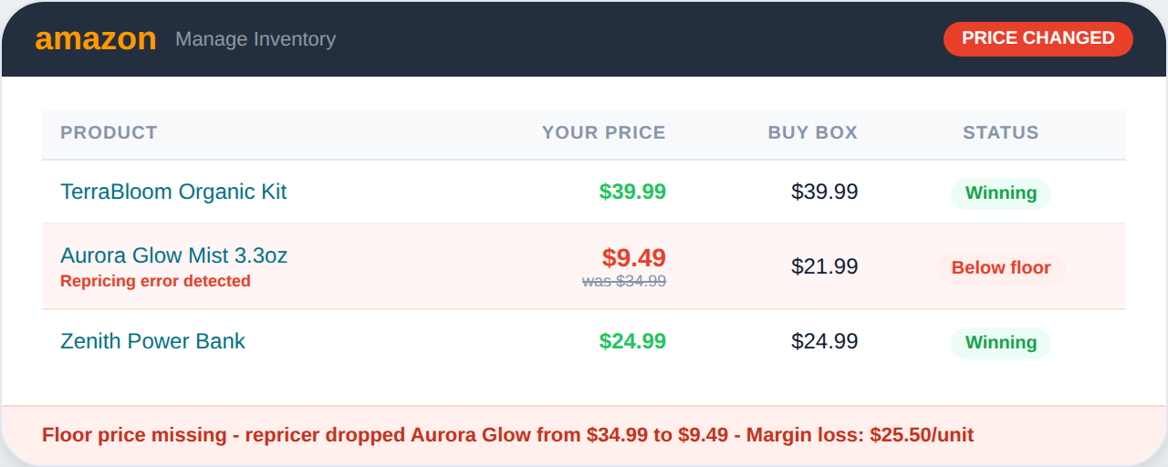Click the amazon logo

click(96, 39)
